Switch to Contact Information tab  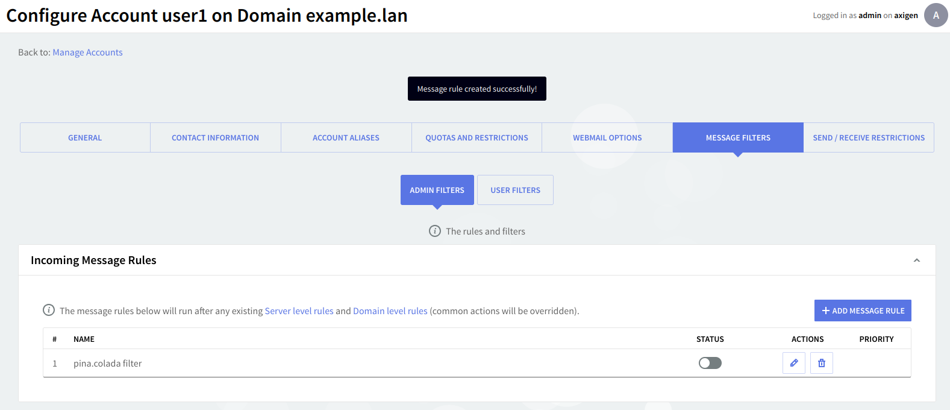(x=215, y=137)
